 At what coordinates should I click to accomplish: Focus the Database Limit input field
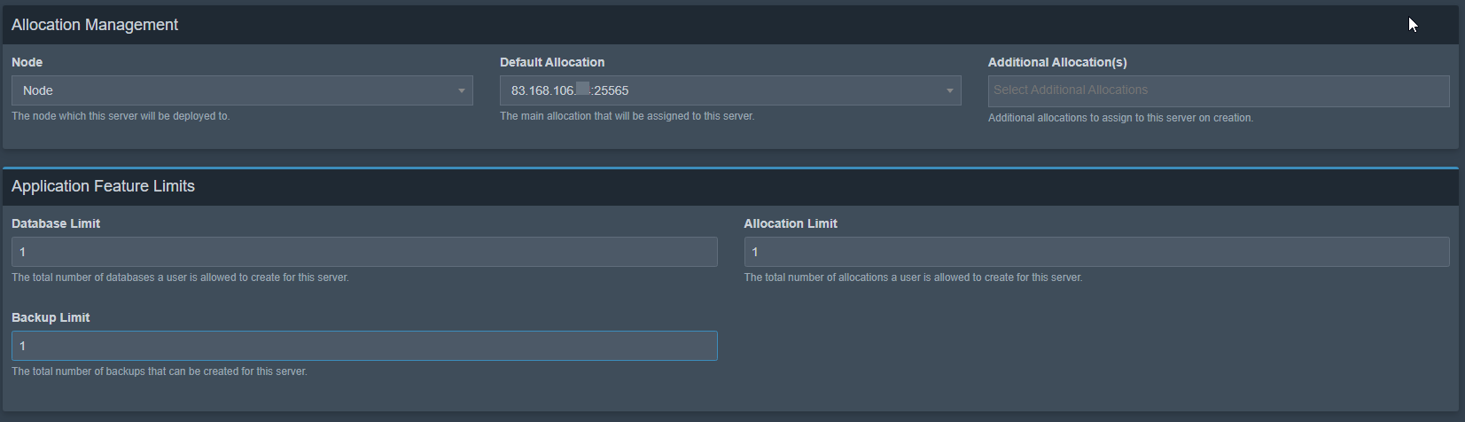pyautogui.click(x=363, y=252)
